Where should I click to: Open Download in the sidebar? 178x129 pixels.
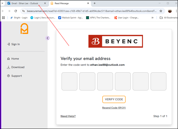[x=16, y=67]
